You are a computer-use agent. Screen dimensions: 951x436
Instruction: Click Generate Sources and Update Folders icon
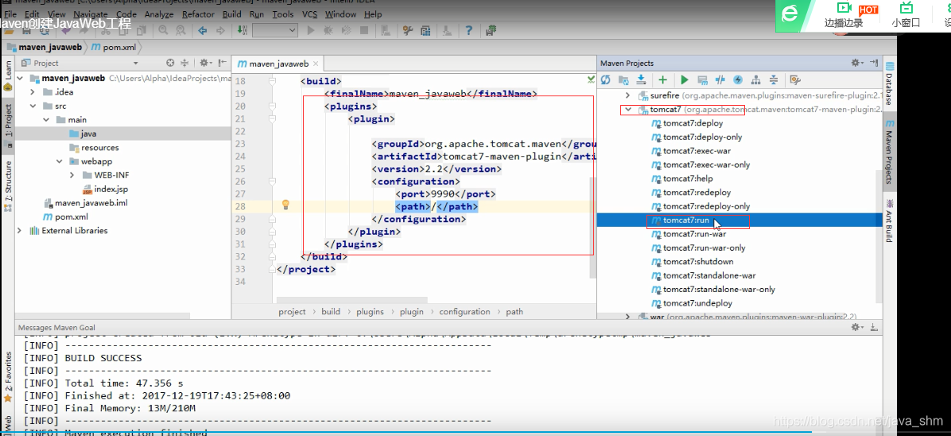pos(623,80)
